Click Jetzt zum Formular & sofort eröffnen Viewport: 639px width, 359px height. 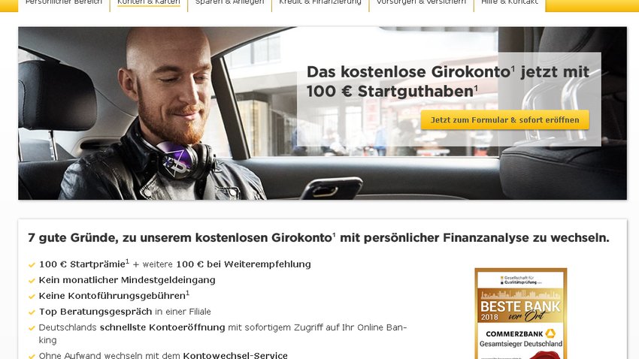[505, 120]
